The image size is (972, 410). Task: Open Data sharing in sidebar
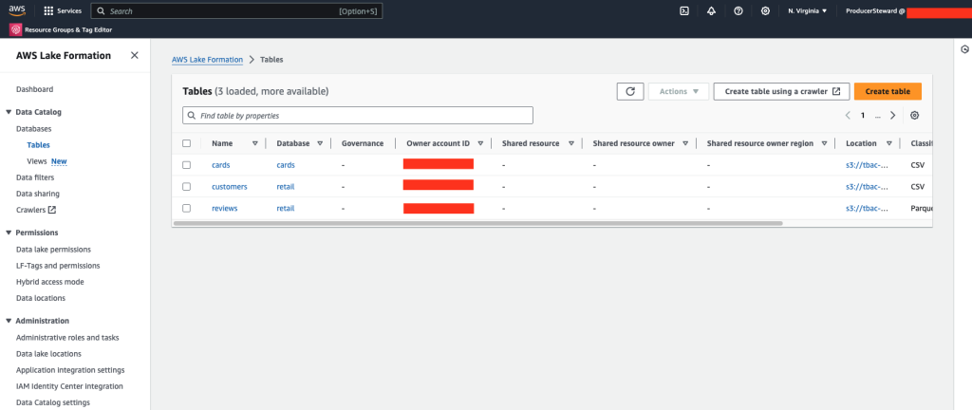pyautogui.click(x=38, y=194)
